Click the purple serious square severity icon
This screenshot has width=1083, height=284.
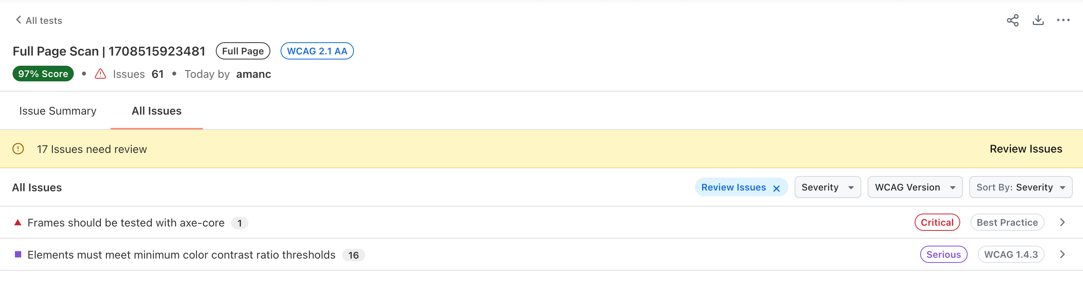pyautogui.click(x=18, y=254)
